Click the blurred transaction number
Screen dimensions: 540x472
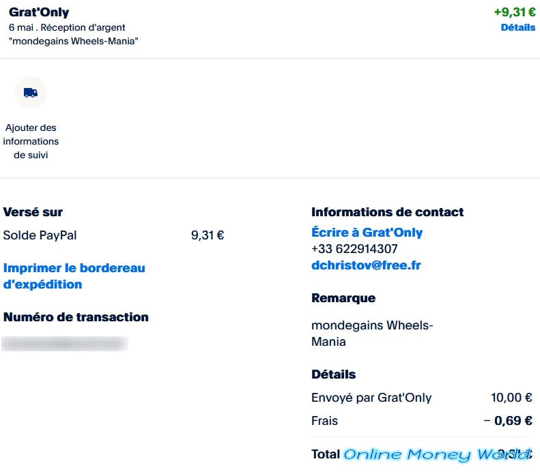[65, 344]
